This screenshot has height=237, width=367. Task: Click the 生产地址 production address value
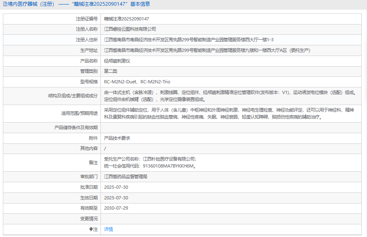[x=207, y=50]
